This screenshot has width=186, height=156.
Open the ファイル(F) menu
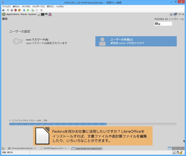(6, 6)
